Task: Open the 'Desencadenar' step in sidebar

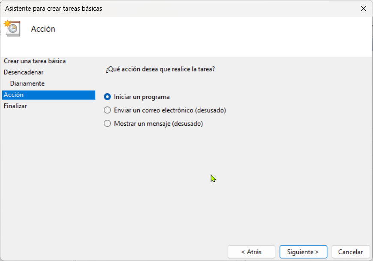Action: click(x=24, y=72)
